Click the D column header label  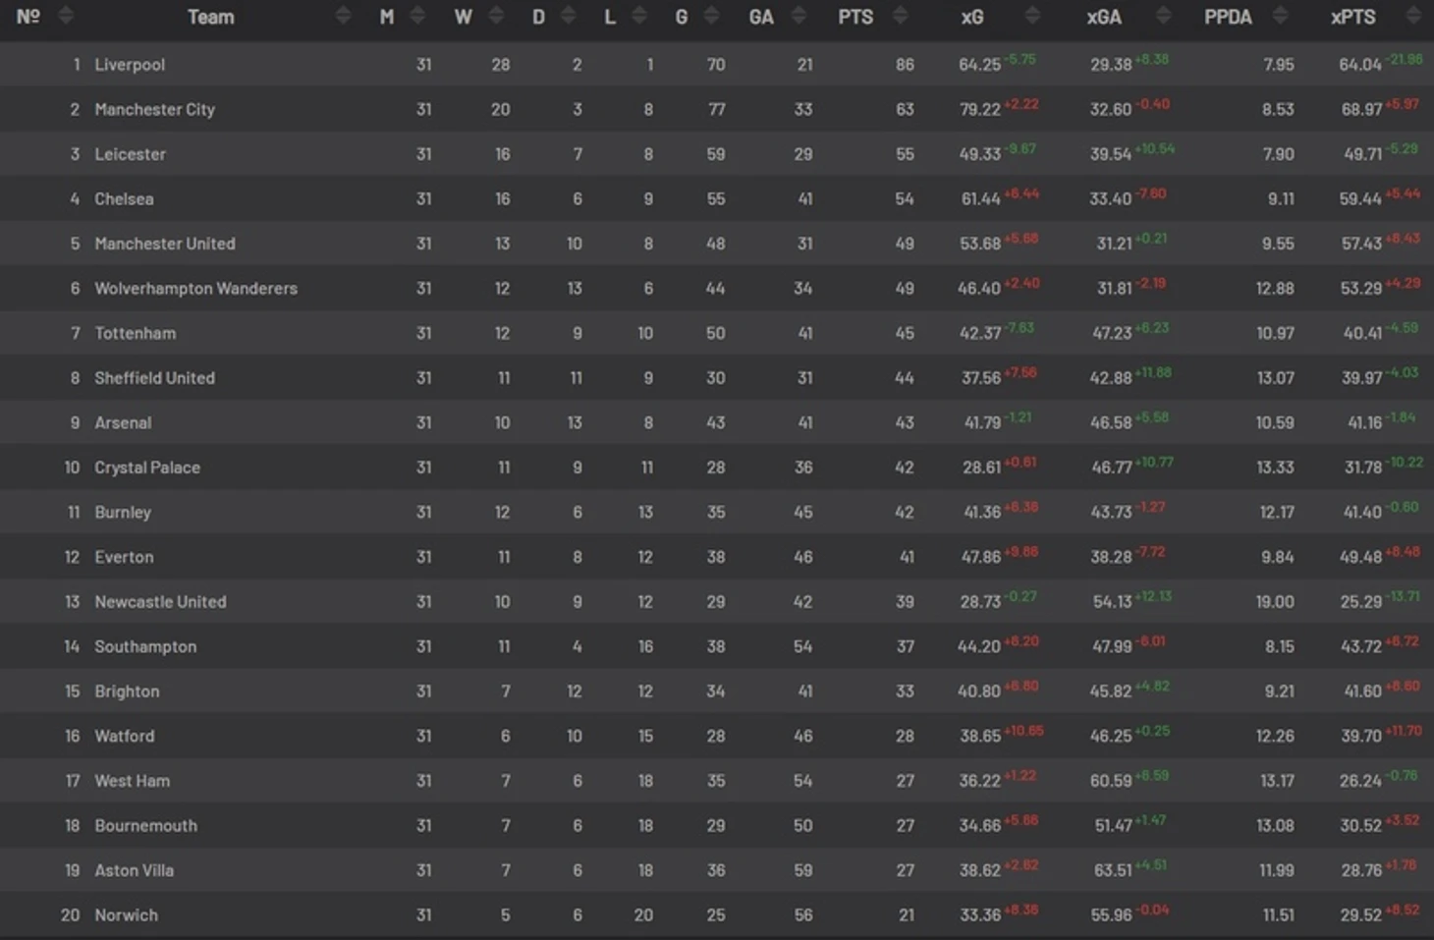[538, 17]
